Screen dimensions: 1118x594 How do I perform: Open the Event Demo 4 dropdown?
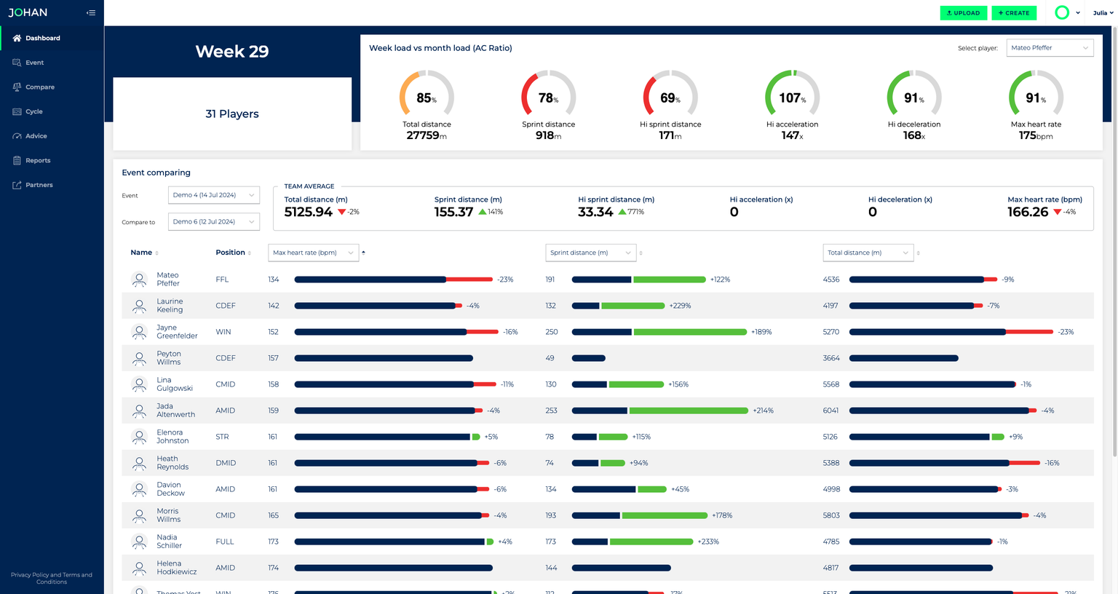click(213, 195)
